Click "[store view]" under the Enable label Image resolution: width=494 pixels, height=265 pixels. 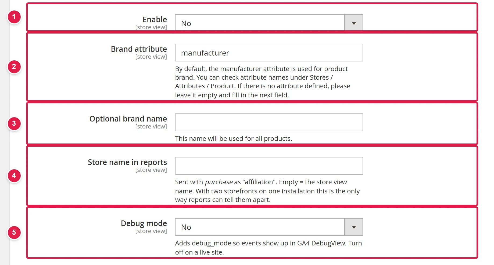(151, 27)
